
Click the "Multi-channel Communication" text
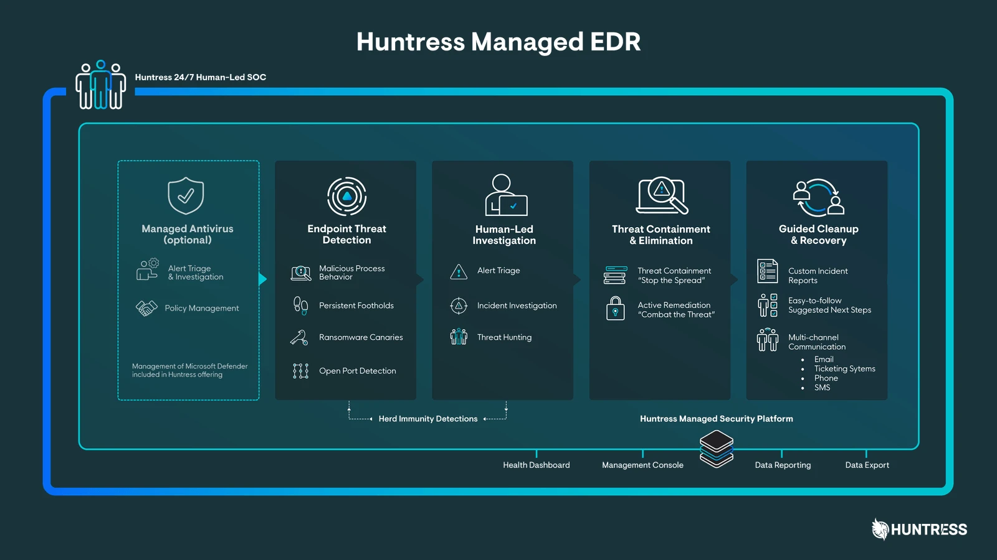pyautogui.click(x=817, y=342)
